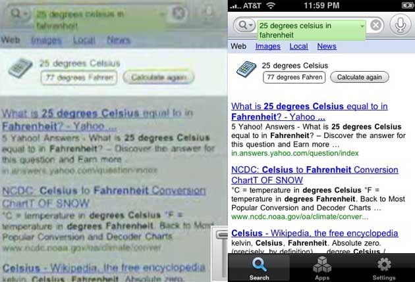Image resolution: width=415 pixels, height=282 pixels.
Task: Clear the search field with X in right panel
Action: point(376,26)
